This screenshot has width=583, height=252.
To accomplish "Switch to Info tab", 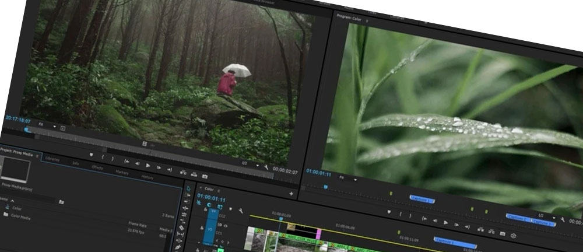I will point(75,163).
